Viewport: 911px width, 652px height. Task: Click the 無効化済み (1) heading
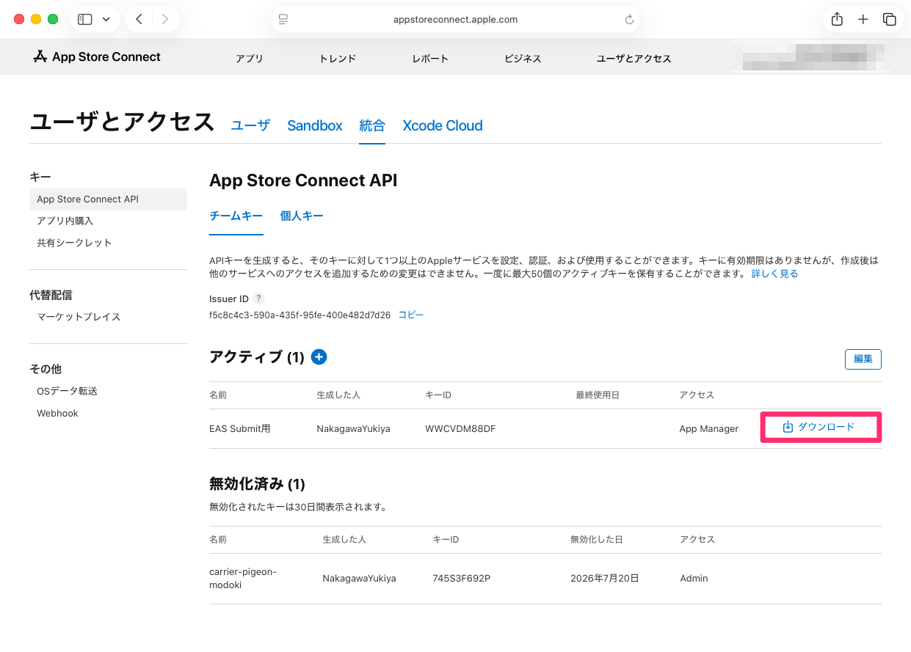click(x=257, y=484)
